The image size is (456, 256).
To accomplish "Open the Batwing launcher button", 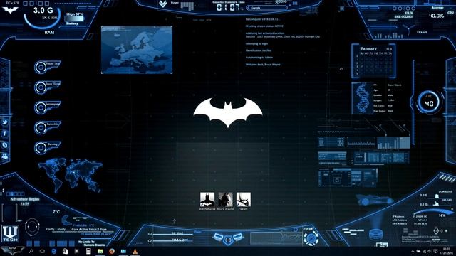I will click(48, 147).
